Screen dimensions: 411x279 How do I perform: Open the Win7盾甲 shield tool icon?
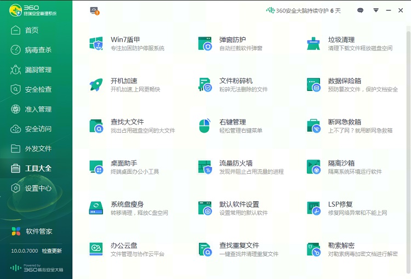coord(96,43)
